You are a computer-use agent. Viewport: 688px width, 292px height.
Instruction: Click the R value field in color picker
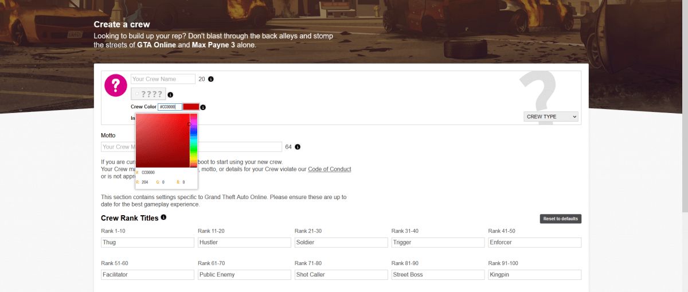pyautogui.click(x=146, y=182)
